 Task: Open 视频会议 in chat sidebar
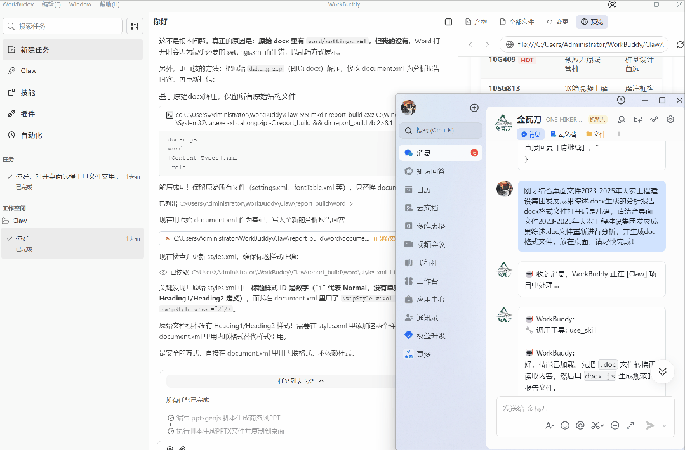pos(441,245)
